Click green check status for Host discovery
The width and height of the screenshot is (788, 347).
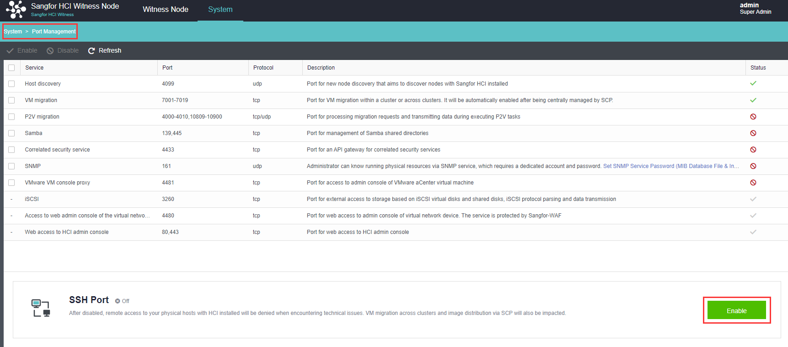coord(753,83)
